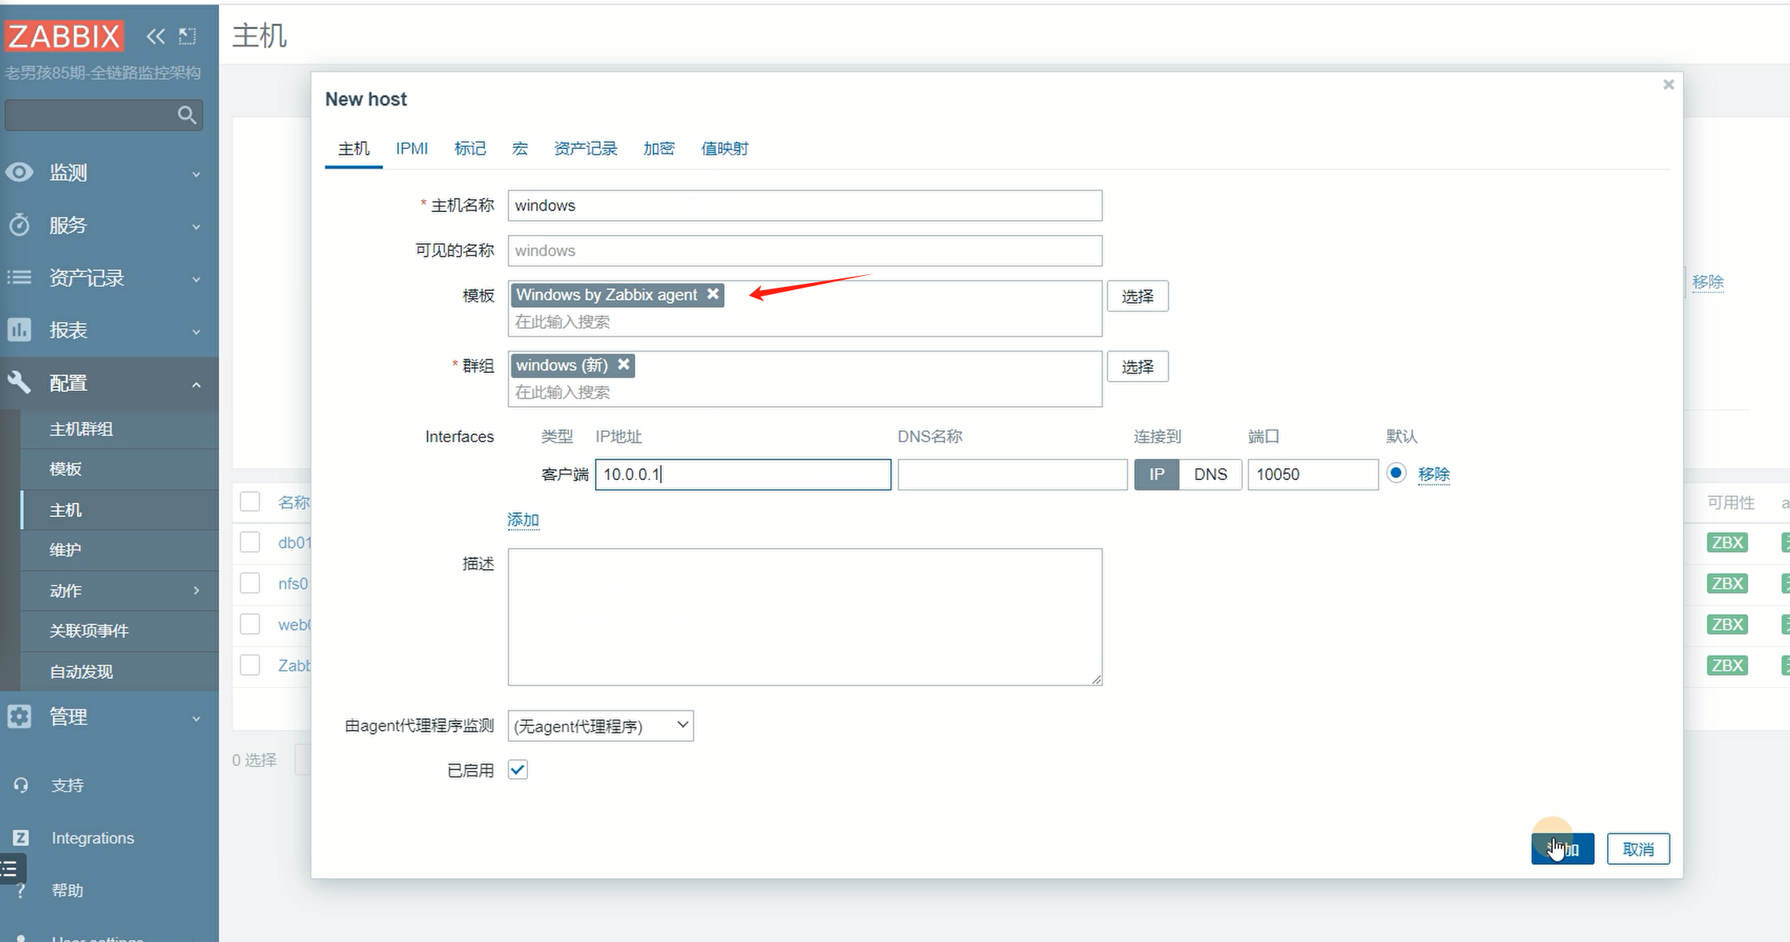Toggle sidebar kiosk mode icon
Viewport: 1790px width, 942px height.
[x=188, y=36]
